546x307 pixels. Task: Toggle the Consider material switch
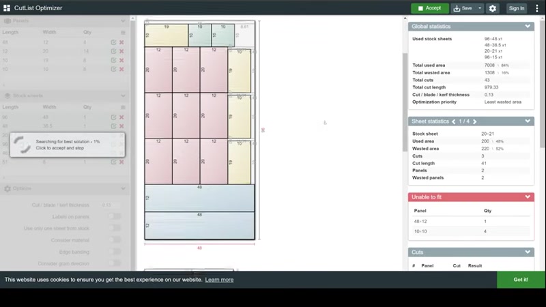point(114,240)
